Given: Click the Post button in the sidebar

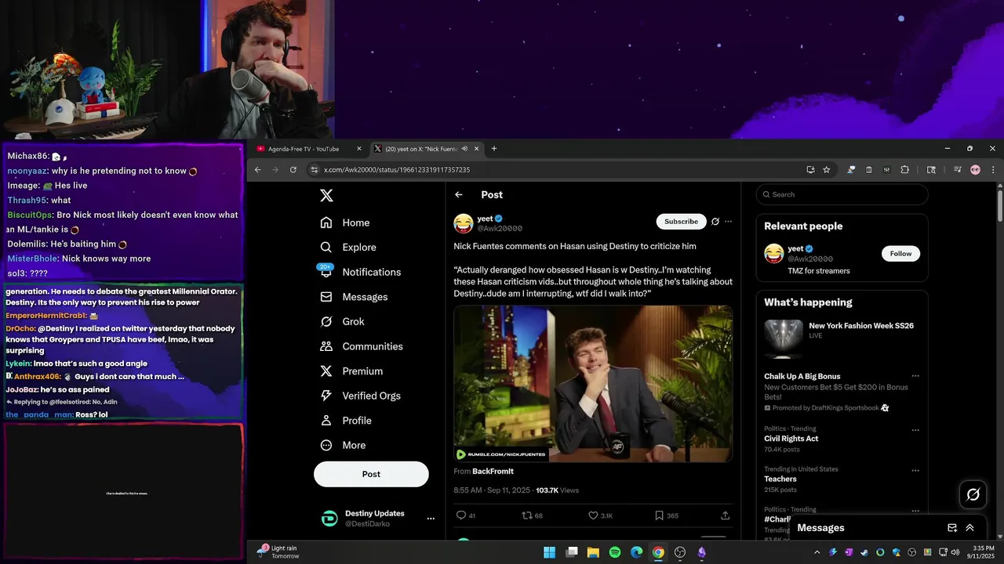Looking at the screenshot, I should (371, 474).
